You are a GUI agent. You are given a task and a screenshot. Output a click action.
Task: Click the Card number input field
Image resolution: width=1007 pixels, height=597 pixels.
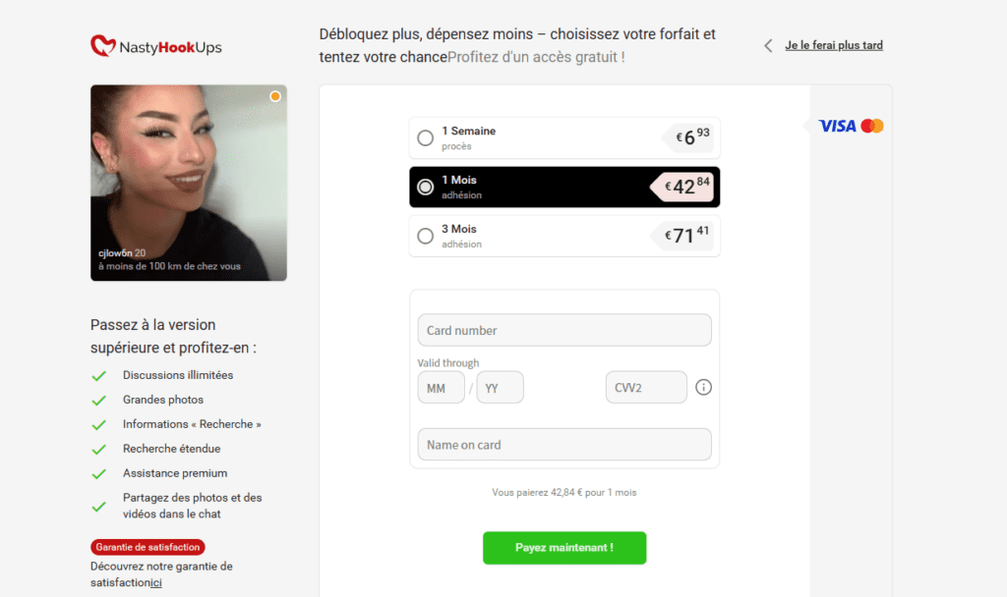564,330
